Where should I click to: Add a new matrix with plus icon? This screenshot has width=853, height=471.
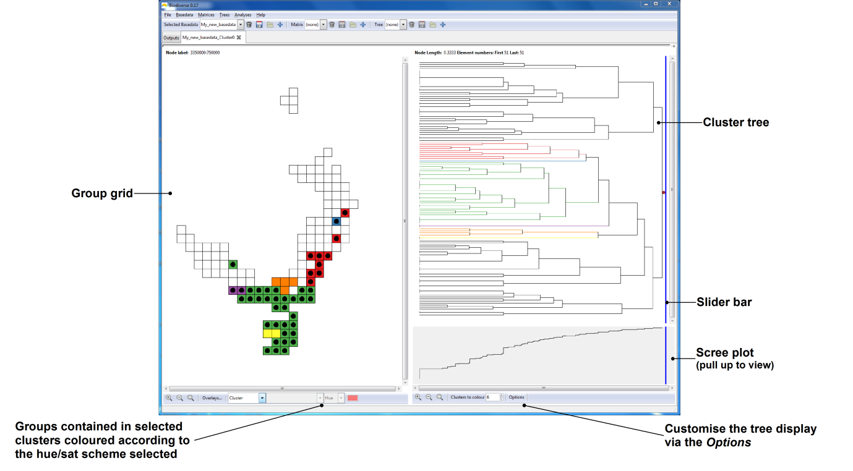tap(363, 25)
